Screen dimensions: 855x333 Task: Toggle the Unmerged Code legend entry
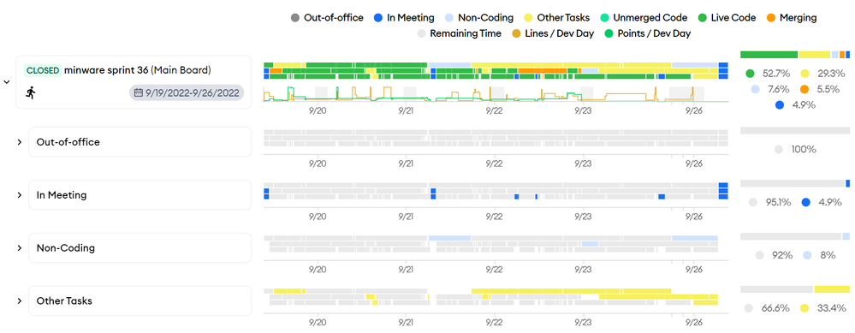(644, 17)
